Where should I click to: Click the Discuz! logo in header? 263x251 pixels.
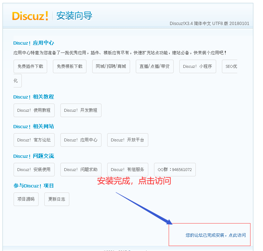[x=30, y=16]
